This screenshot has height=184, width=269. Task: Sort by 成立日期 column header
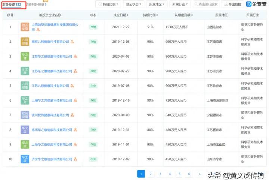(x=120, y=15)
